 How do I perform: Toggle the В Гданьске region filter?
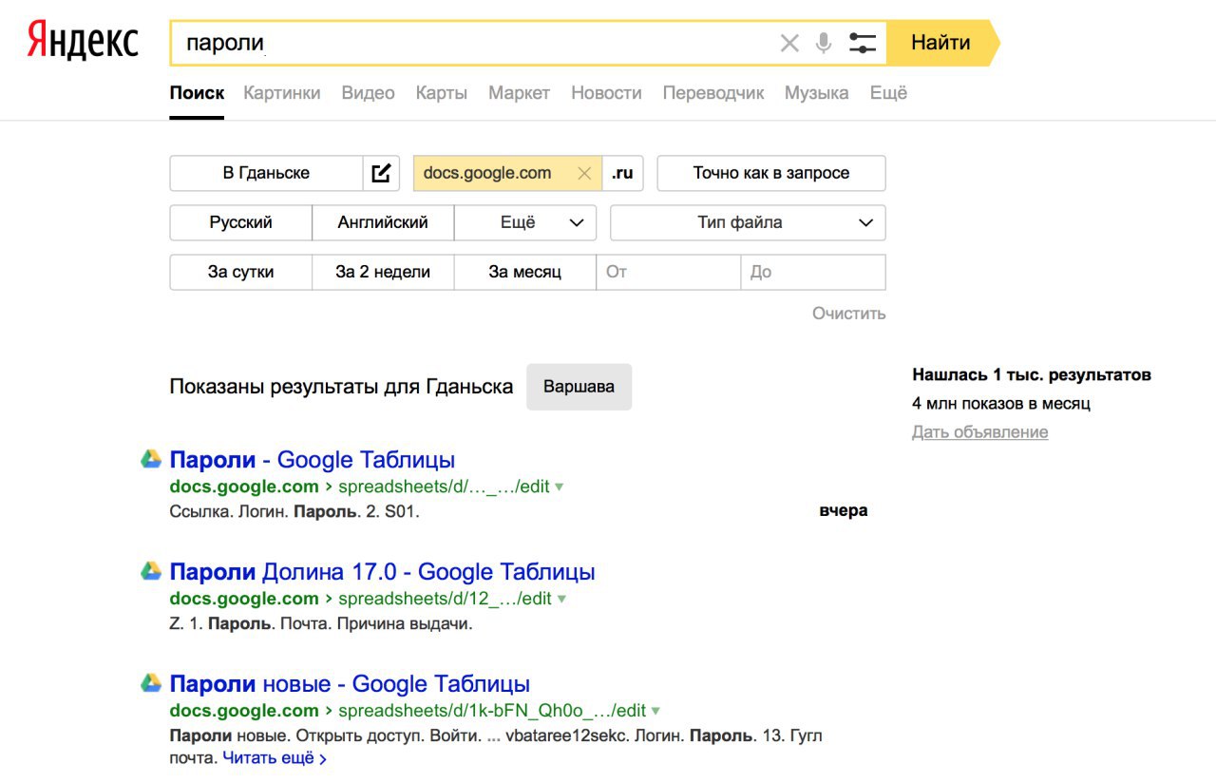click(x=267, y=173)
